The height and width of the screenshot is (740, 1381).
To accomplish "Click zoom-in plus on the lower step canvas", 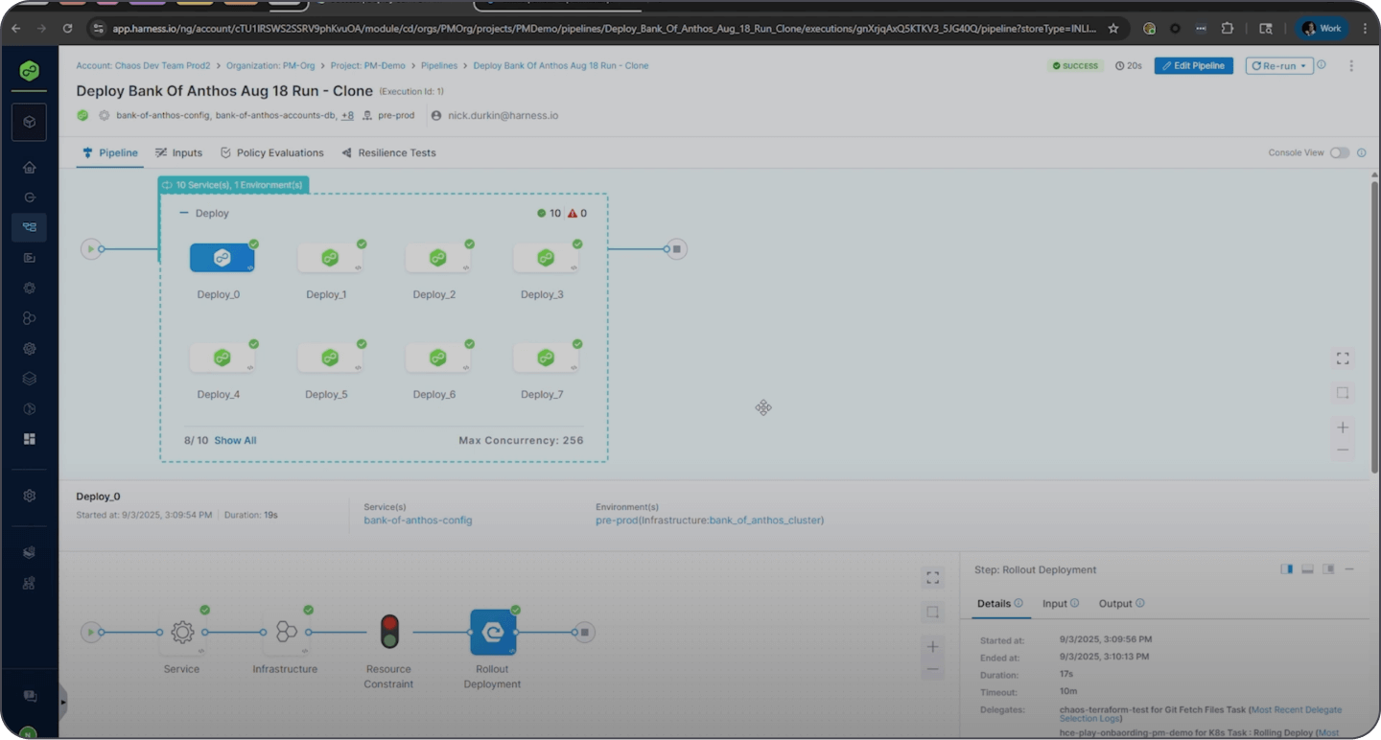I will 932,647.
